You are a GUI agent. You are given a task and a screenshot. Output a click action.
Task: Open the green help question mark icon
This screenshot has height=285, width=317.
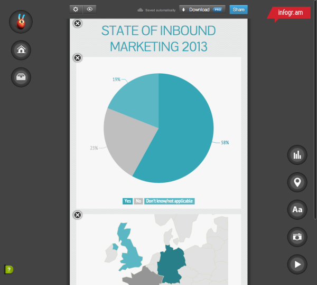click(x=9, y=270)
